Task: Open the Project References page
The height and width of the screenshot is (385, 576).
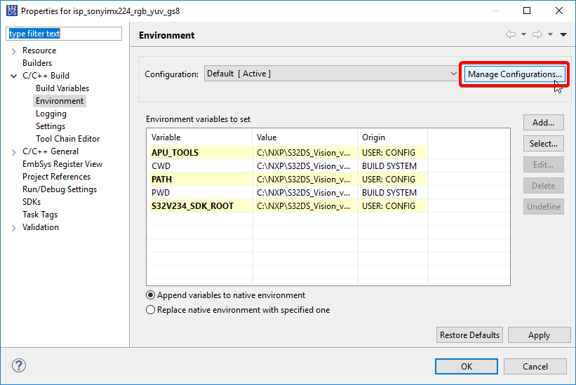Action: pyautogui.click(x=56, y=177)
